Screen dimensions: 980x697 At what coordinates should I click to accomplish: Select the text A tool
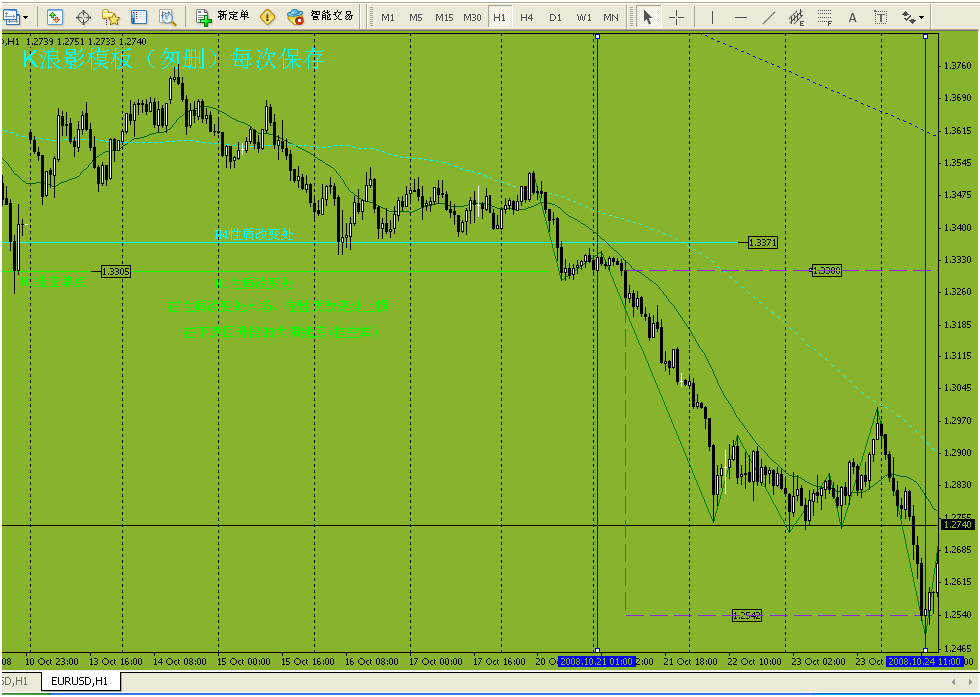tap(852, 18)
